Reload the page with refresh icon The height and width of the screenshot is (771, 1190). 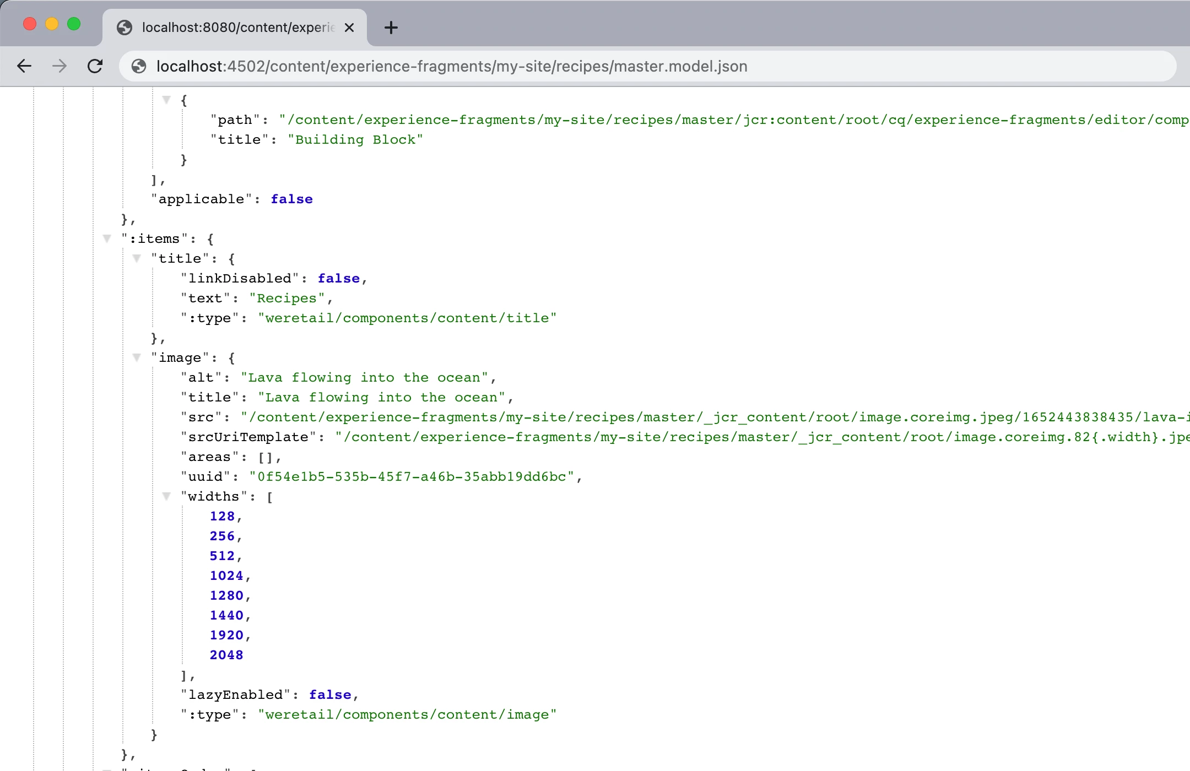point(95,66)
